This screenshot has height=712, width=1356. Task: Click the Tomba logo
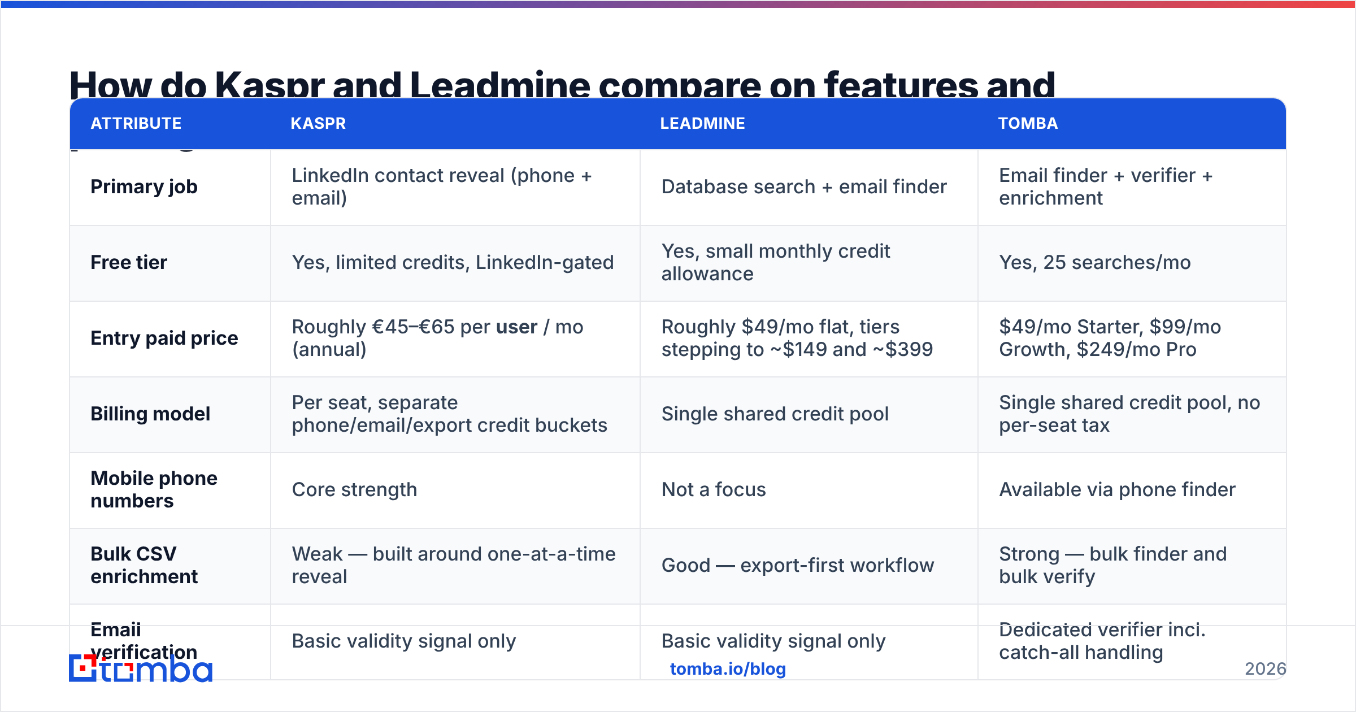[x=141, y=668]
